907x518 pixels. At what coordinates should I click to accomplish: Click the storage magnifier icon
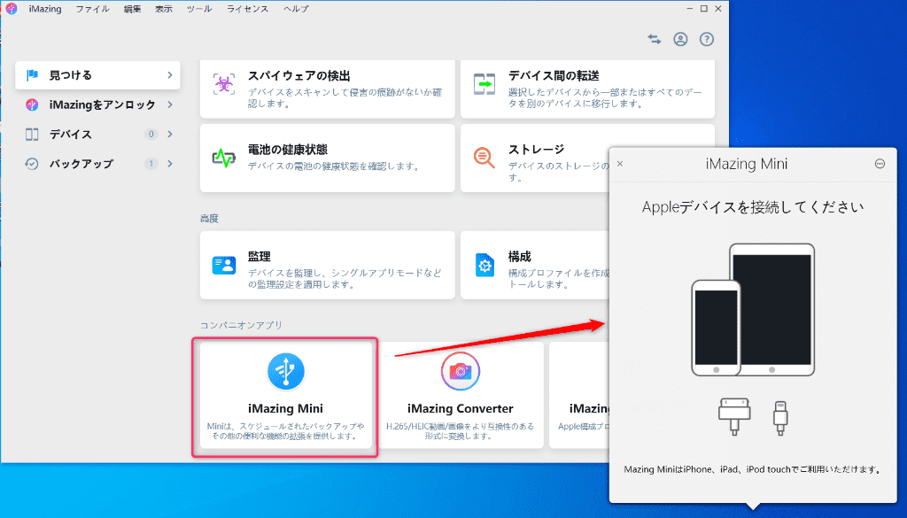(485, 158)
